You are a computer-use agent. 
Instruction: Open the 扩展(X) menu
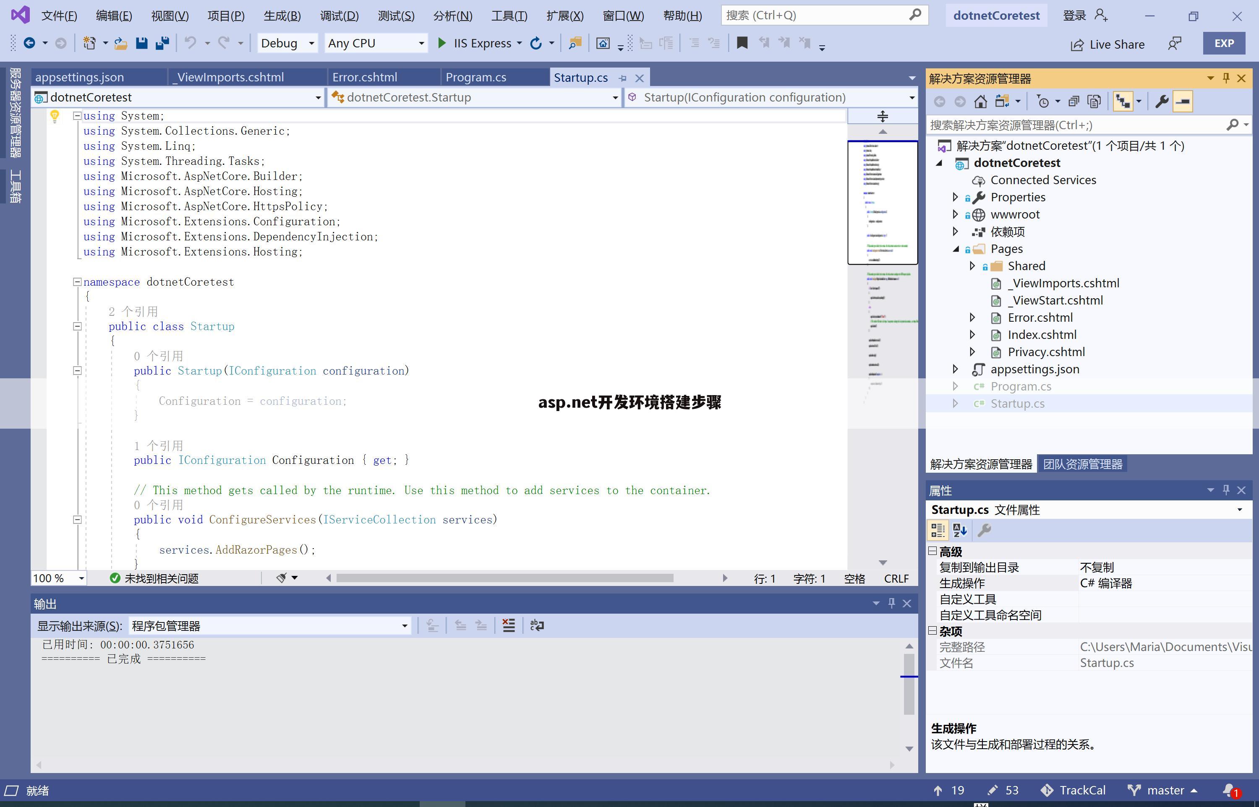(x=564, y=16)
